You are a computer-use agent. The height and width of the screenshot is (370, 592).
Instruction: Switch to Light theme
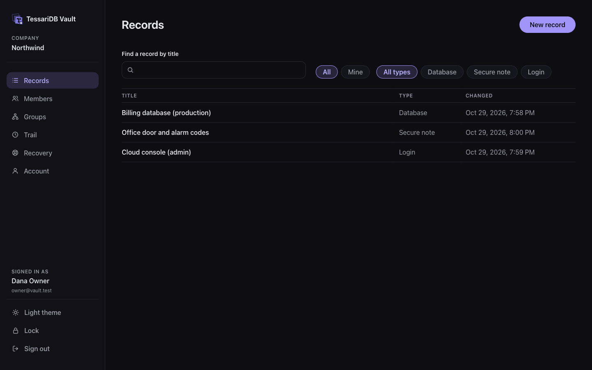[53, 312]
